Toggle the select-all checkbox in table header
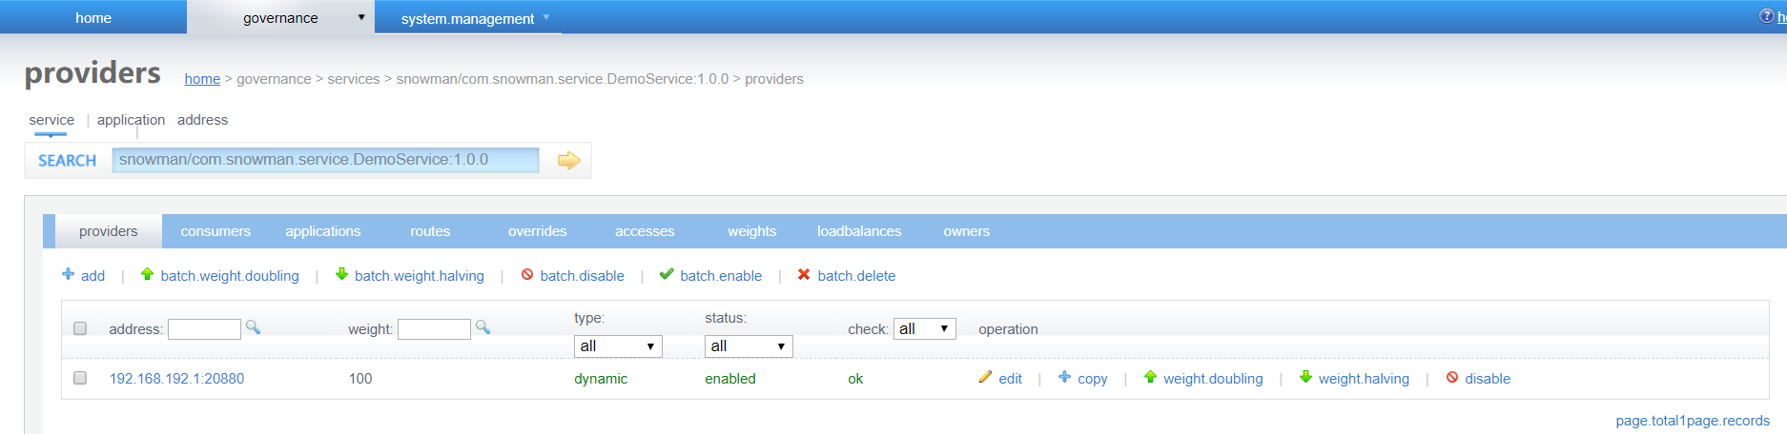The width and height of the screenshot is (1787, 434). (80, 328)
